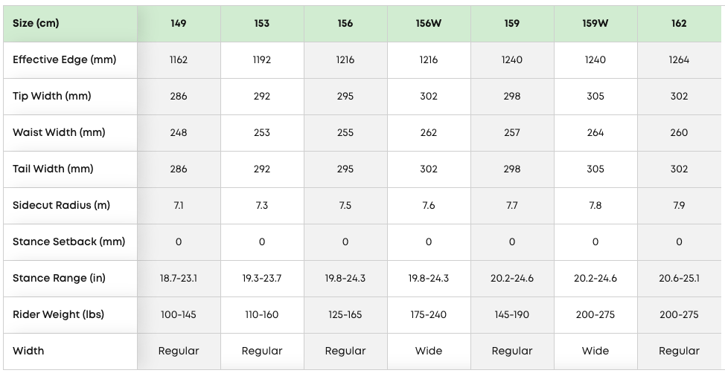Select effective edge value 1192
The image size is (725, 376).
coord(262,60)
